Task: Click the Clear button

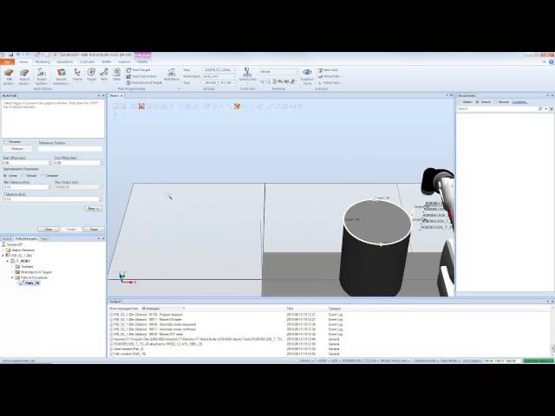Action: click(49, 229)
